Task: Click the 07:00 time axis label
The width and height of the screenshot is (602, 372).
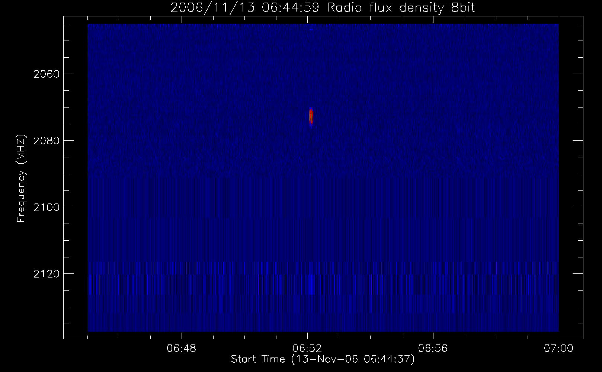Action: (558, 349)
